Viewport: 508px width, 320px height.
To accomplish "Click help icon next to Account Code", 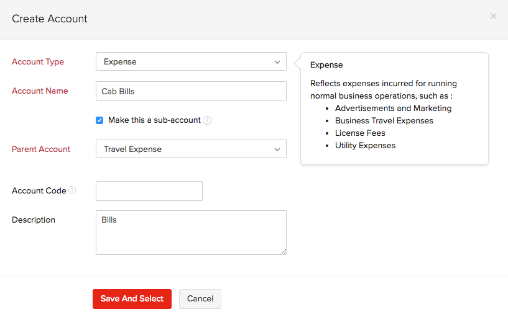I will pos(72,190).
